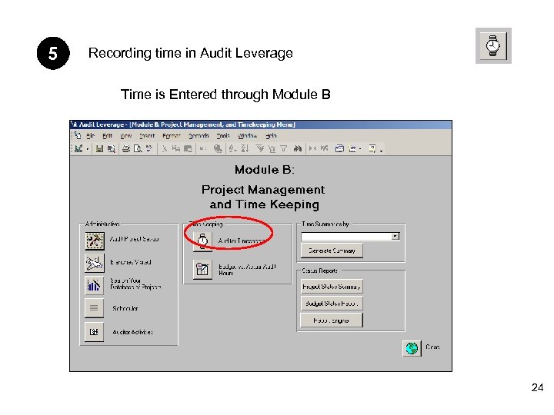
Task: Click the Filter By Form toolbar icon
Action: (272, 148)
